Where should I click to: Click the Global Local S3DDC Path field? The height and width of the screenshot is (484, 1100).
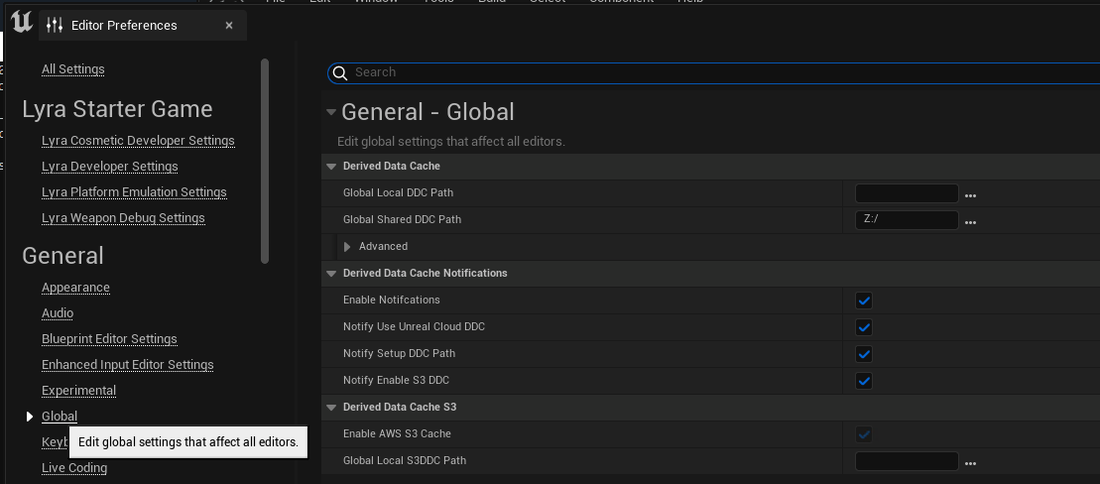(x=907, y=461)
